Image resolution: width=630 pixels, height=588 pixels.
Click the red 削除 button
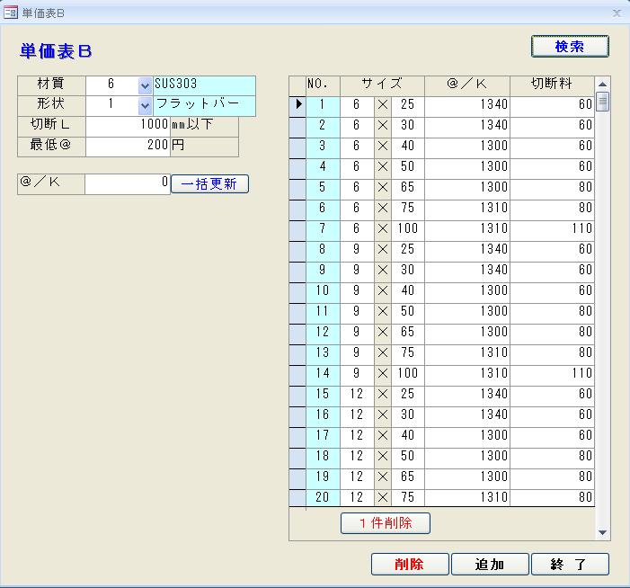[x=409, y=565]
